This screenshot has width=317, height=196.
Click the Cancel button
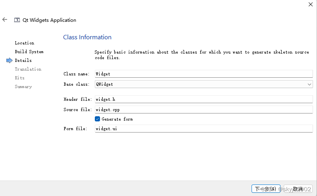(x=298, y=189)
